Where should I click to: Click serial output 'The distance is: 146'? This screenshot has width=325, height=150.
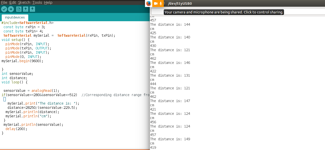pos(170,63)
